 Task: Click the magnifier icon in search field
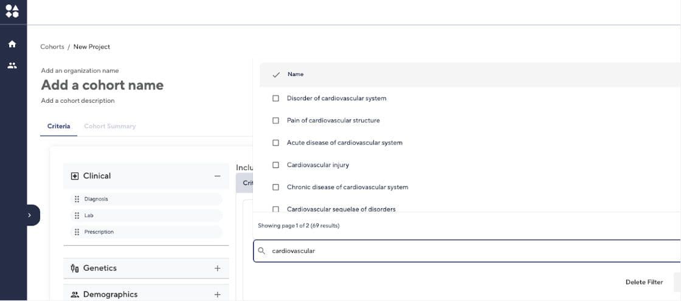261,251
